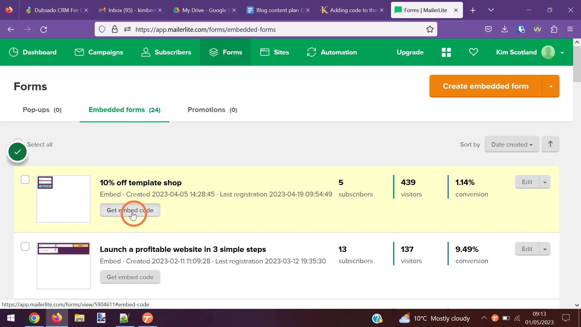Open the Subscribers menu
The height and width of the screenshot is (327, 581).
[166, 52]
